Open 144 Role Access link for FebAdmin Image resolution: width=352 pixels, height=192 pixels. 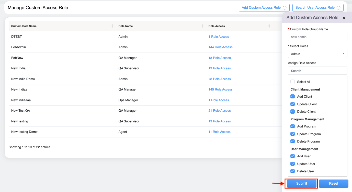tap(220, 47)
